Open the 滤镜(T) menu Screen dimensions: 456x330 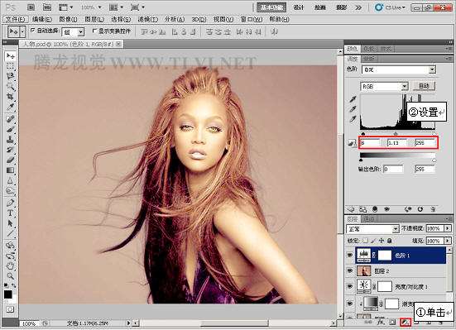147,20
